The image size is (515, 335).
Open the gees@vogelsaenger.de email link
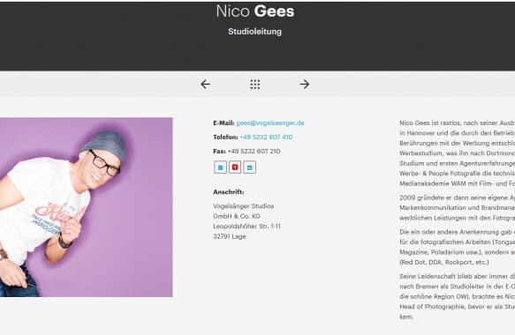270,123
